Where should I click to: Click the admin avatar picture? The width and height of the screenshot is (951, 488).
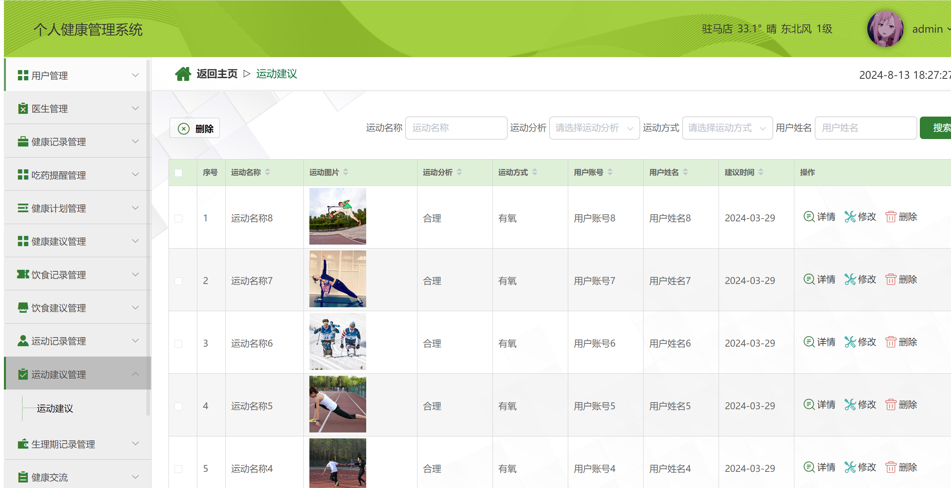coord(885,29)
